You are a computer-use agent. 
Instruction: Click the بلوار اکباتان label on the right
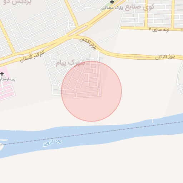point(165,57)
